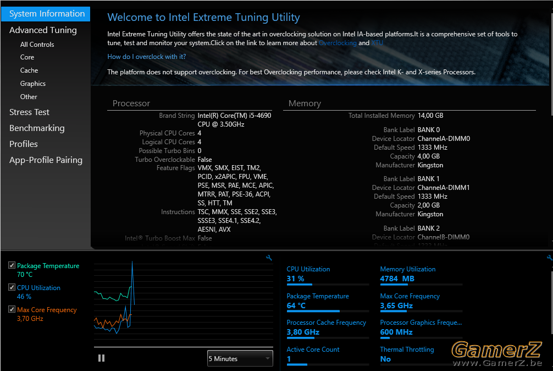Click the '3,70 GHz' graph legend value

(x=30, y=318)
